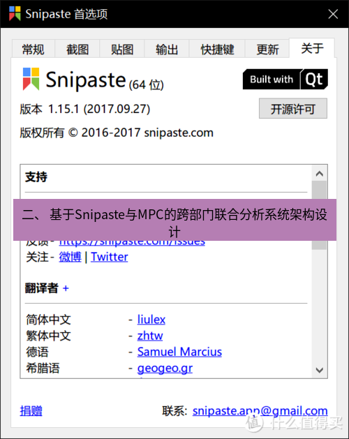The image size is (349, 439).
Task: Select the 贴图 tab
Action: click(122, 50)
